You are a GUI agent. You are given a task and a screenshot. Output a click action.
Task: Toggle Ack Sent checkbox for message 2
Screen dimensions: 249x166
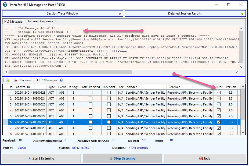(109, 98)
